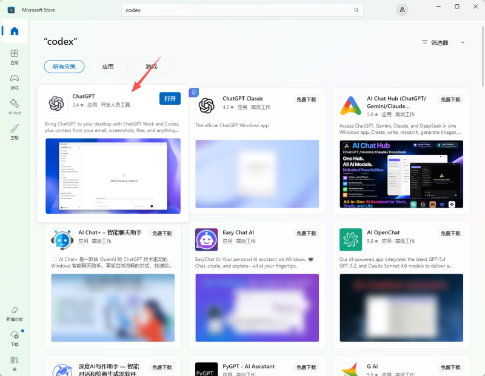
Task: Click the PyGPT - AI Assistant title
Action: pos(249,366)
